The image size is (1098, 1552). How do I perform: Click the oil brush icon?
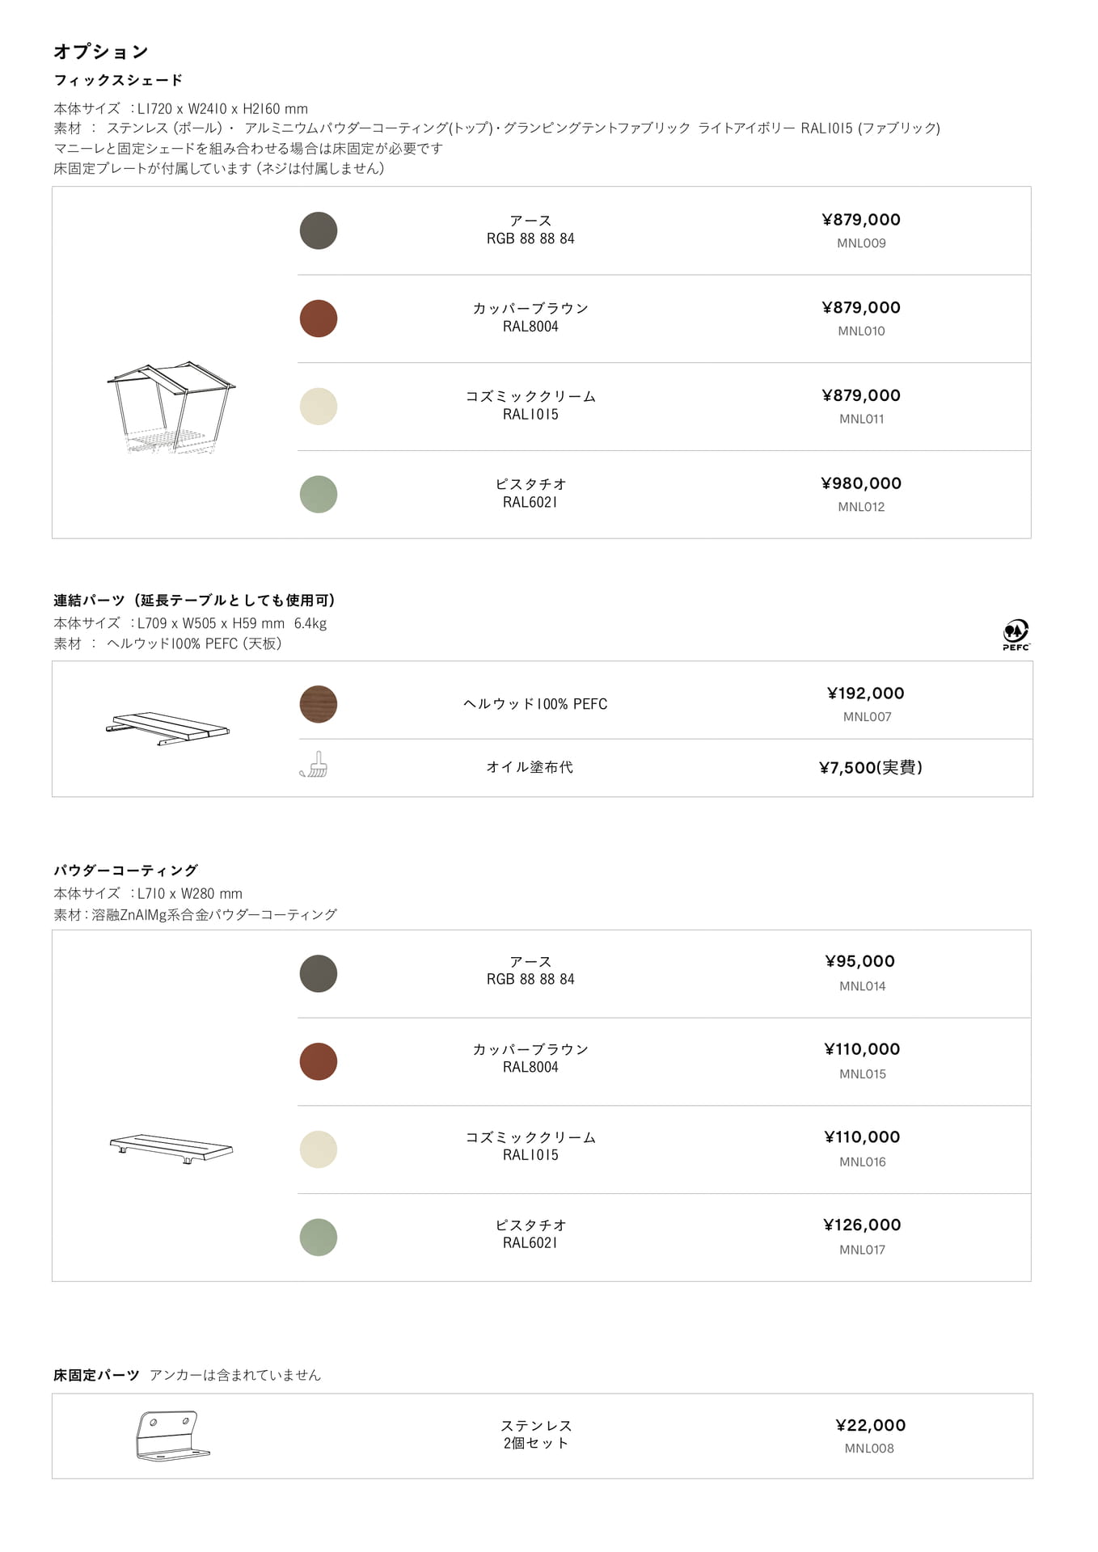[314, 765]
